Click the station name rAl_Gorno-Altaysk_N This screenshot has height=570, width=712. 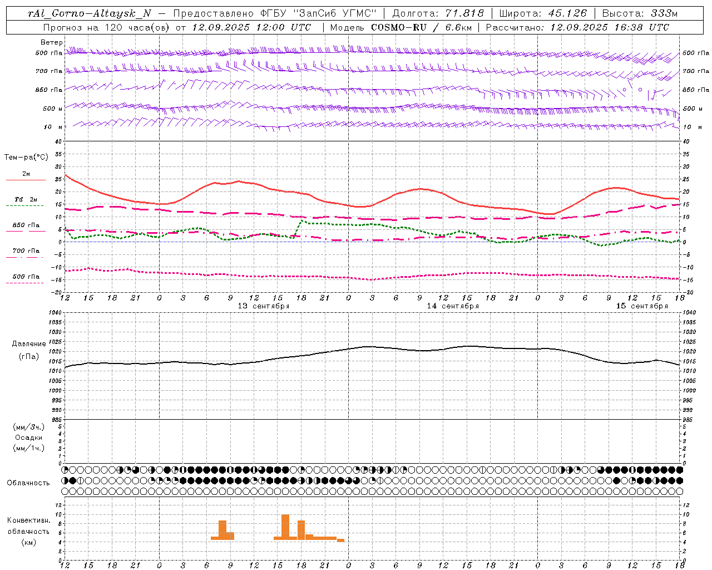point(90,13)
